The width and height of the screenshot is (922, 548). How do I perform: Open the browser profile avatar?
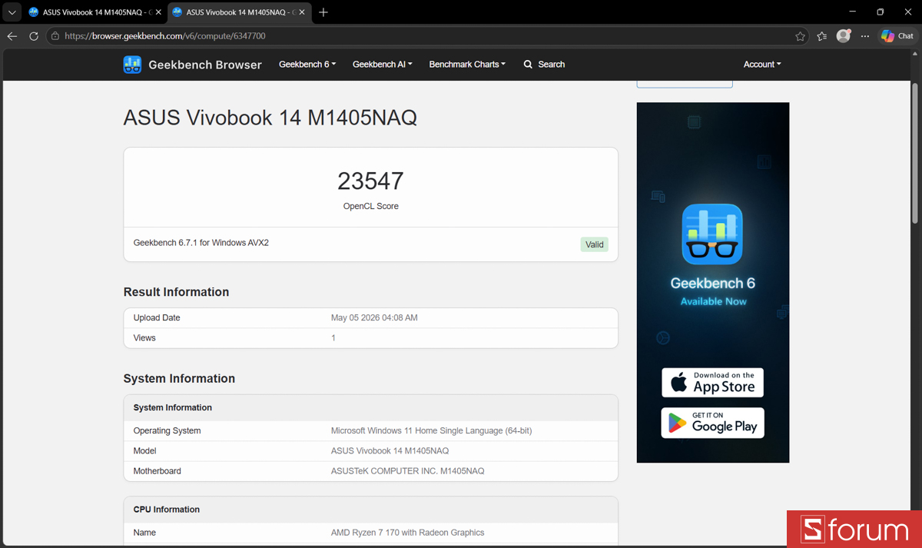tap(844, 36)
